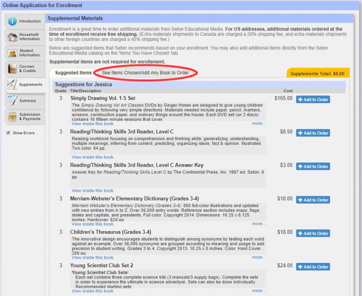This screenshot has width=362, height=296.
Task: Click the Supplements Total yellow badge
Action: (318, 73)
